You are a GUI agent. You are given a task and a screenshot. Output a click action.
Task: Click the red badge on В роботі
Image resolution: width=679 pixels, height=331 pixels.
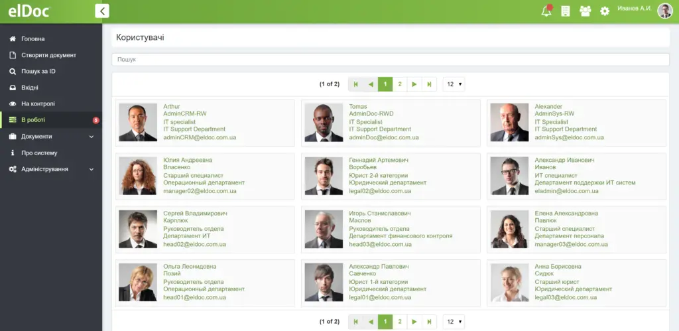pos(95,121)
